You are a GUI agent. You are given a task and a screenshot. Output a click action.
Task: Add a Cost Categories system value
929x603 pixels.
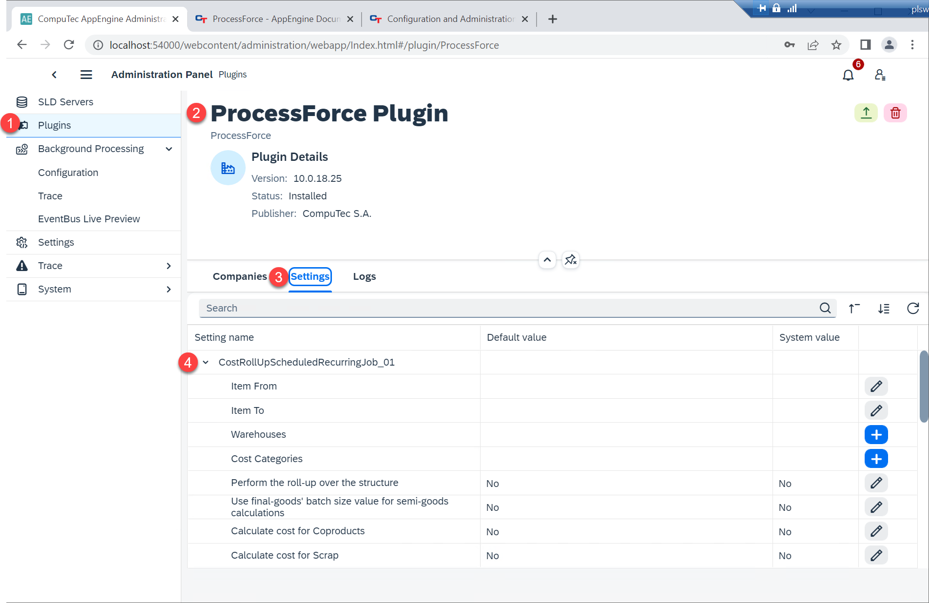876,458
